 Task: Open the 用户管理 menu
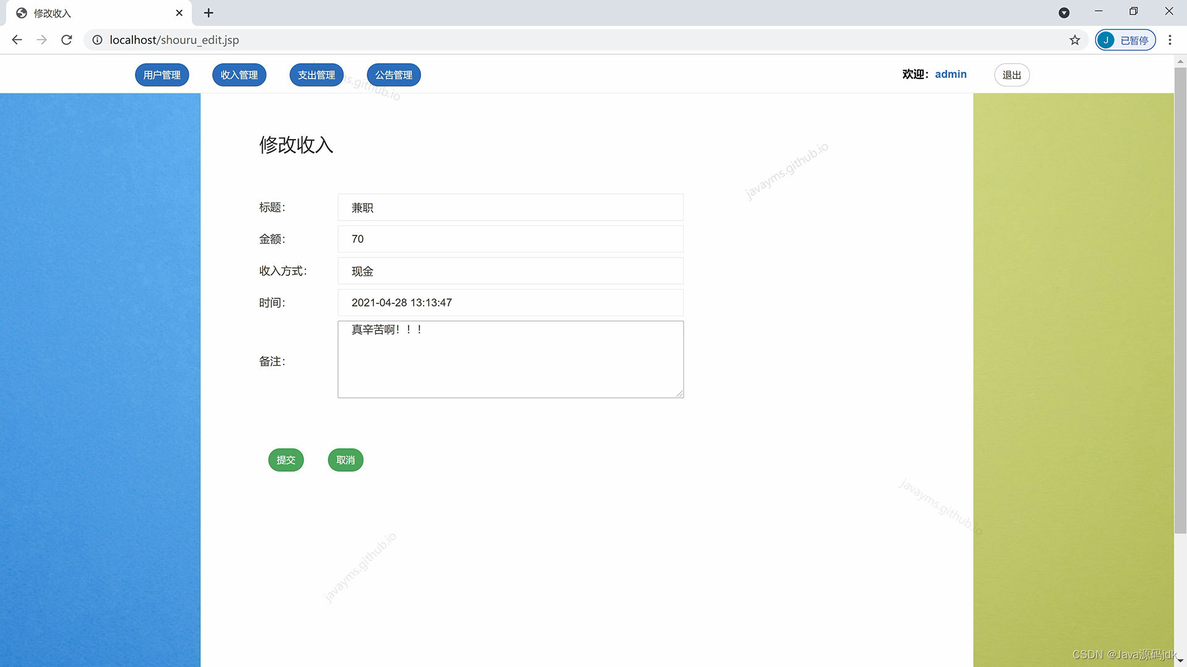(x=162, y=75)
